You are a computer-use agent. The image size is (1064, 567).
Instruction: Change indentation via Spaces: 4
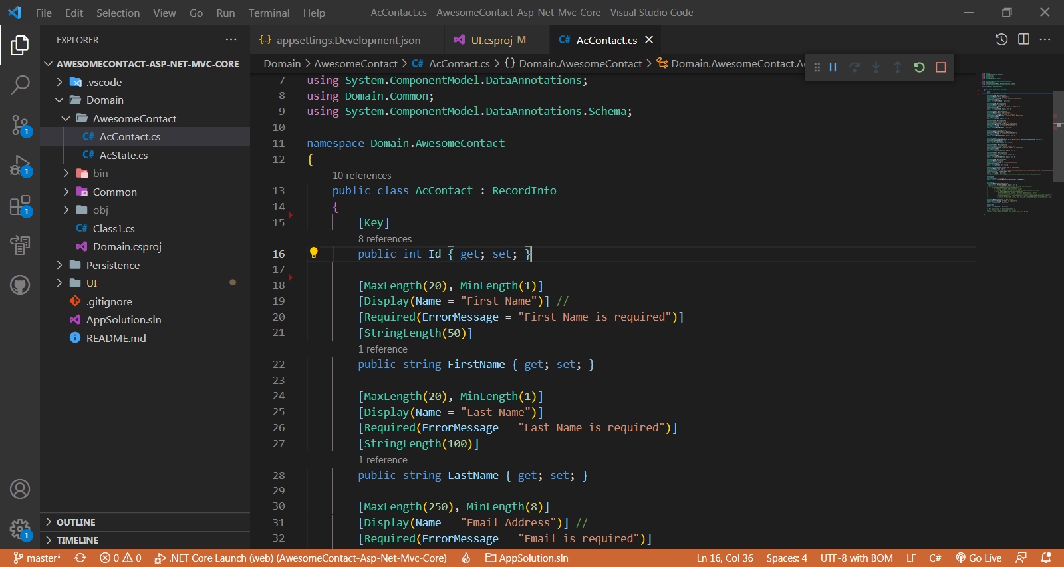click(787, 558)
